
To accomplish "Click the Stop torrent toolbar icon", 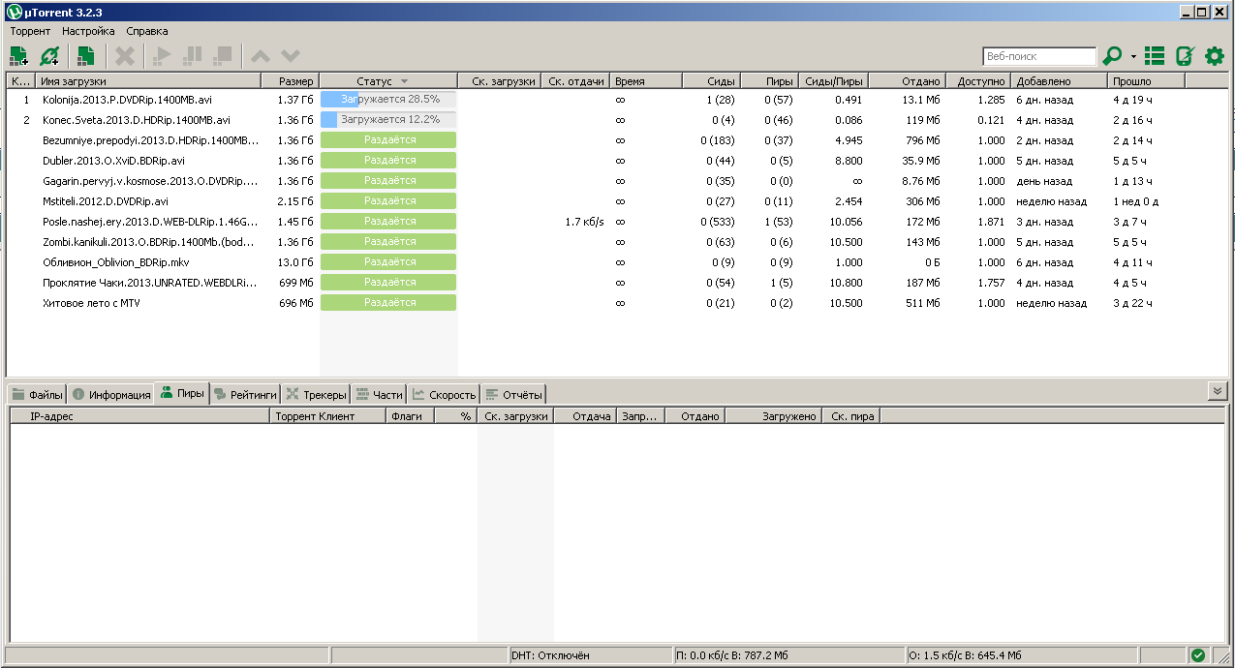I will [222, 56].
